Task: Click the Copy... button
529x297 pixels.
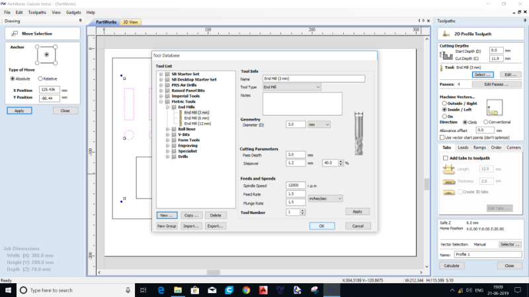Action: tap(191, 215)
